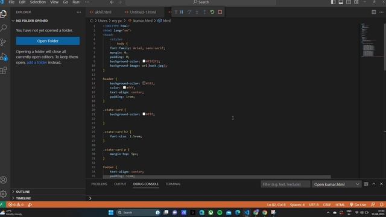Click the debug Step Over button

tap(189, 12)
